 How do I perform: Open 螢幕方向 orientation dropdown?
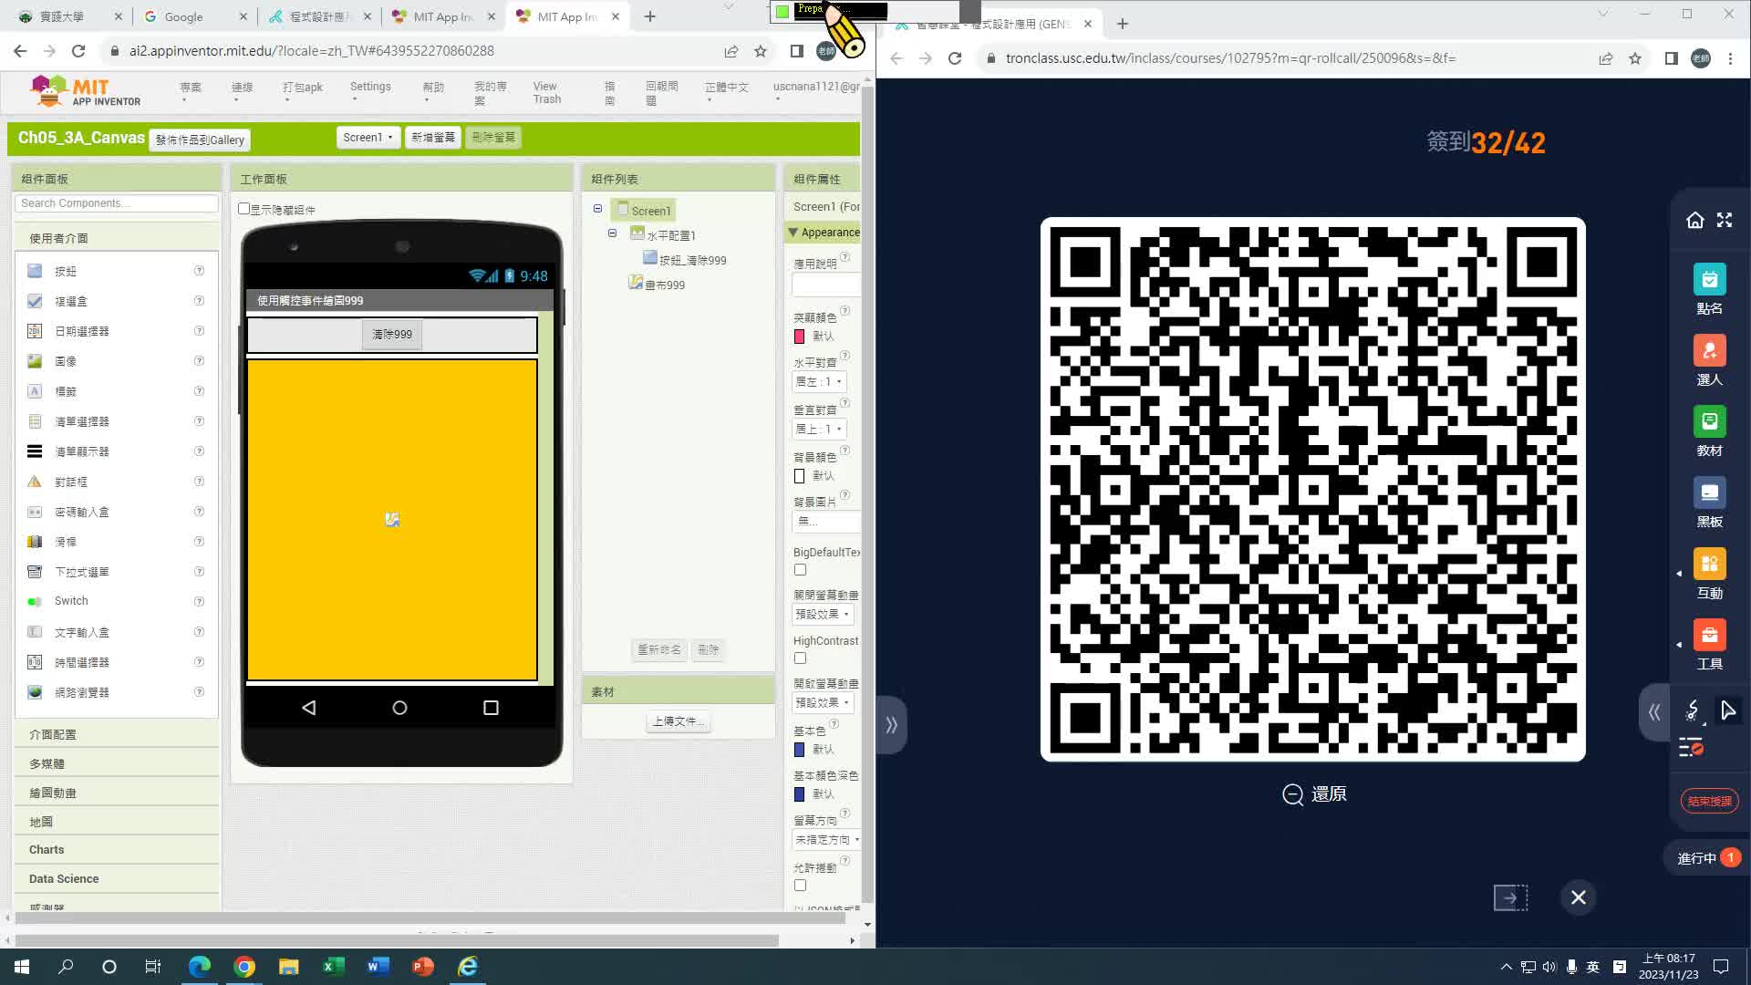(x=826, y=839)
